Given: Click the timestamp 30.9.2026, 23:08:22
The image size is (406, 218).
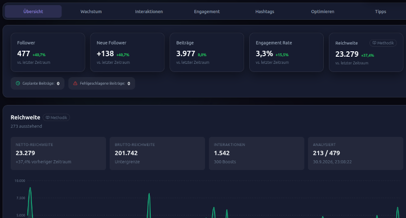Looking at the screenshot, I should coord(332,162).
